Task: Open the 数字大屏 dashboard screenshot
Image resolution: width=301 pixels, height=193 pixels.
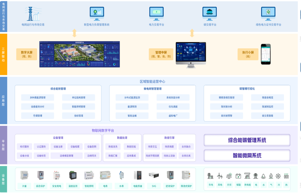Action: coord(80,54)
